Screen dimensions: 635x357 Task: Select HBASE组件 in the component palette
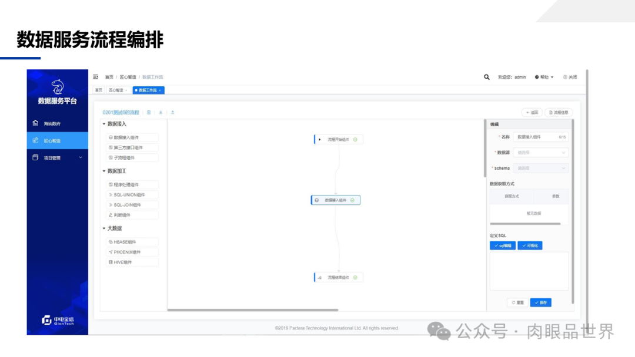[x=132, y=242]
